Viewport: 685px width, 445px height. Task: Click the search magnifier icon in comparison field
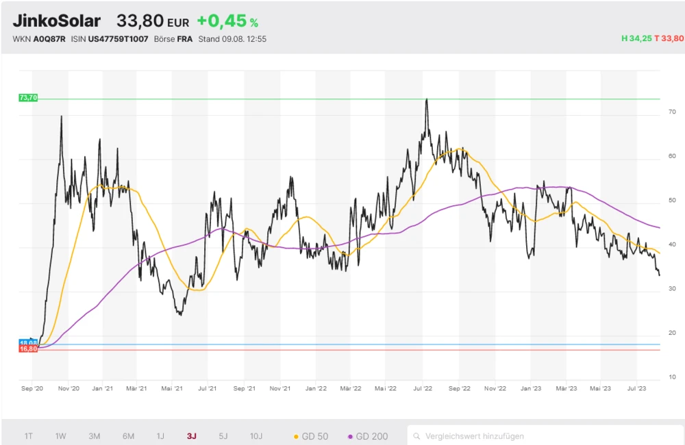[x=416, y=436]
